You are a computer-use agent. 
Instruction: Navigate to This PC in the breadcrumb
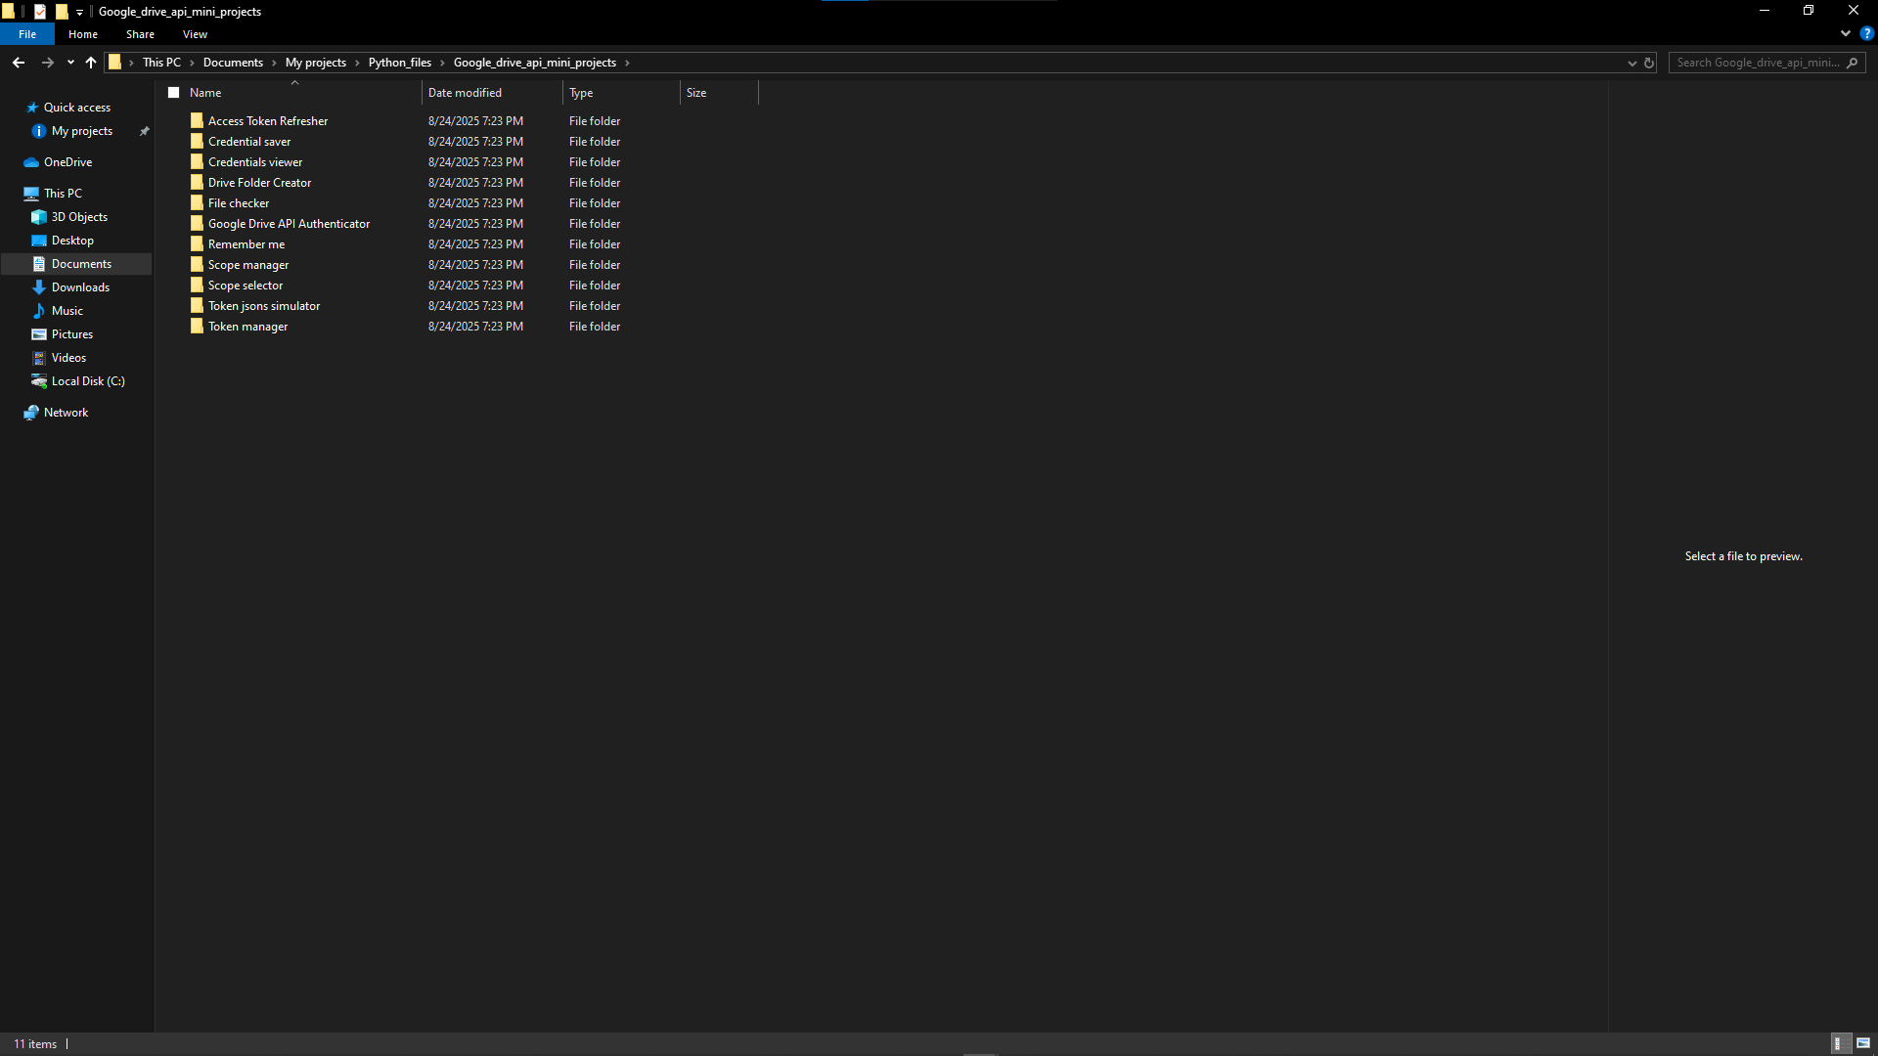tap(161, 63)
